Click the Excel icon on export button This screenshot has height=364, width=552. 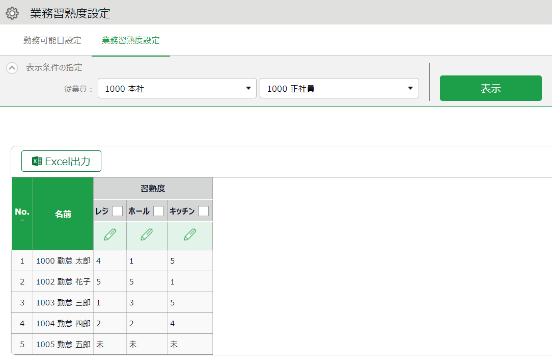[37, 162]
